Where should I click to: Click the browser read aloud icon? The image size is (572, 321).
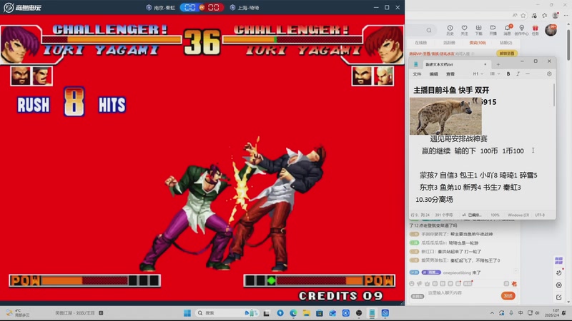[x=515, y=15]
